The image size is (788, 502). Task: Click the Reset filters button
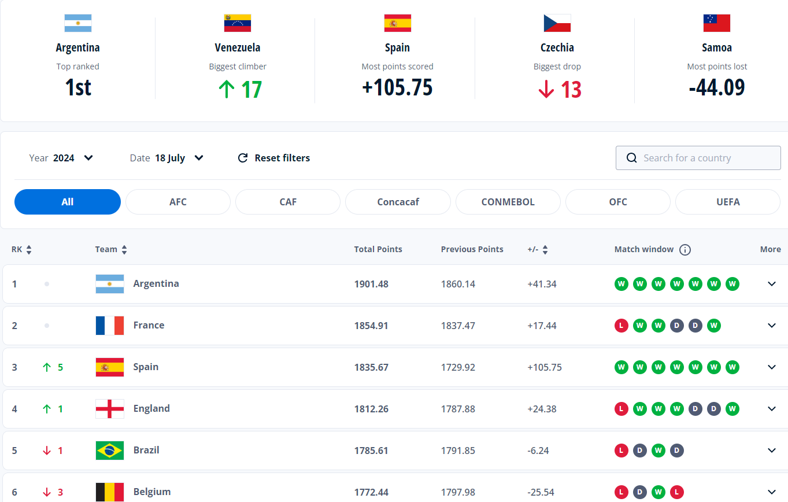(x=274, y=158)
